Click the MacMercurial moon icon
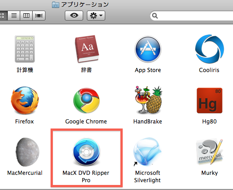 pos(28,152)
